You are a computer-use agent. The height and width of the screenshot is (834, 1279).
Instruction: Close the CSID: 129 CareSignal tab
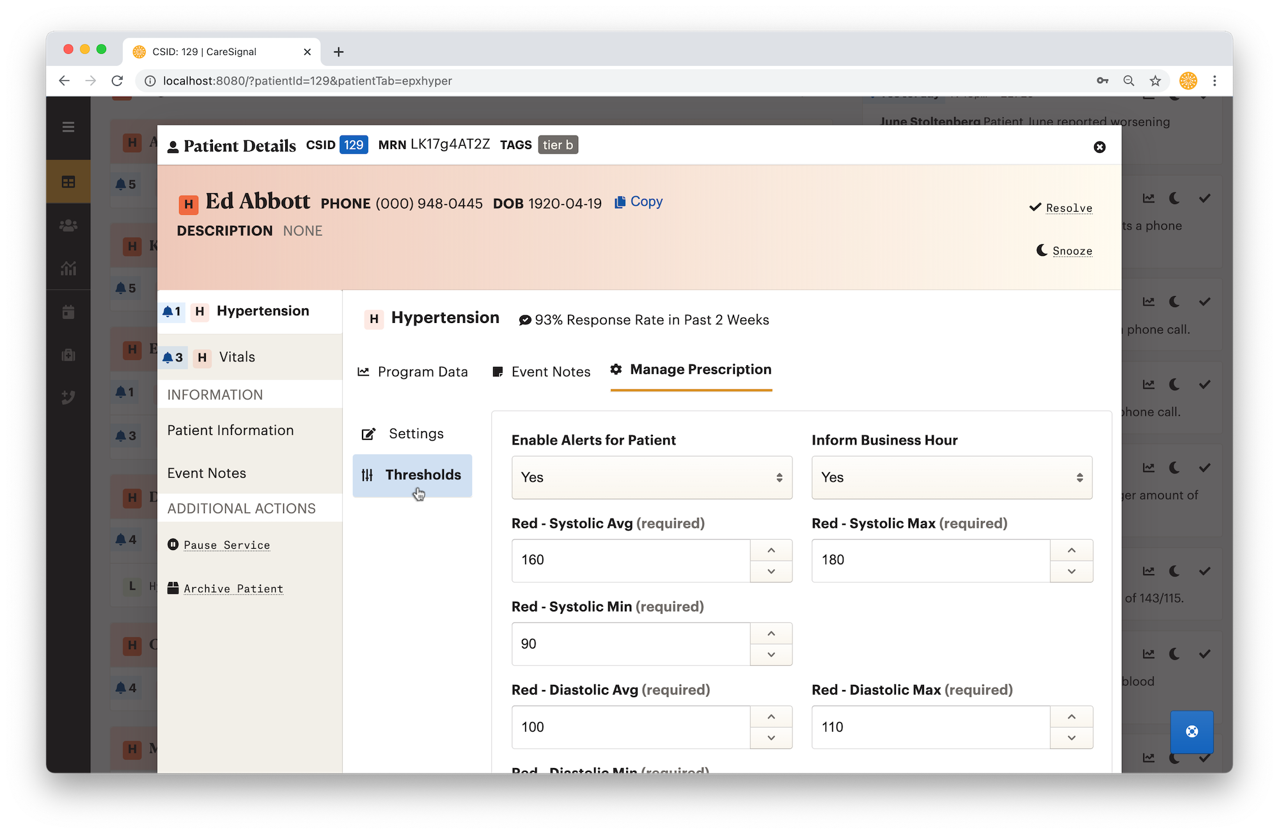click(x=307, y=52)
